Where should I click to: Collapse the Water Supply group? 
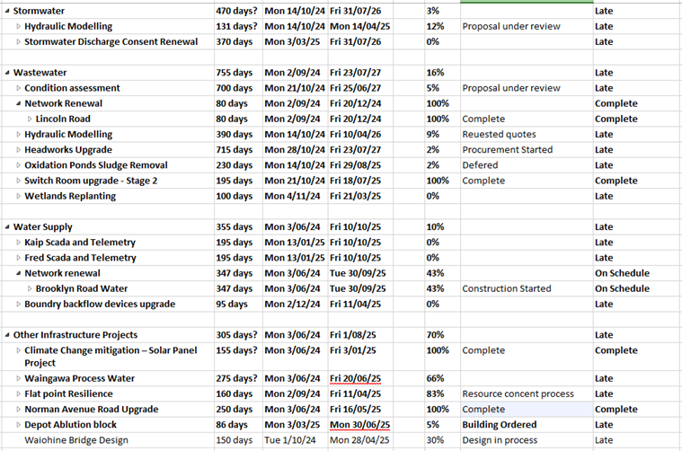[x=7, y=227]
